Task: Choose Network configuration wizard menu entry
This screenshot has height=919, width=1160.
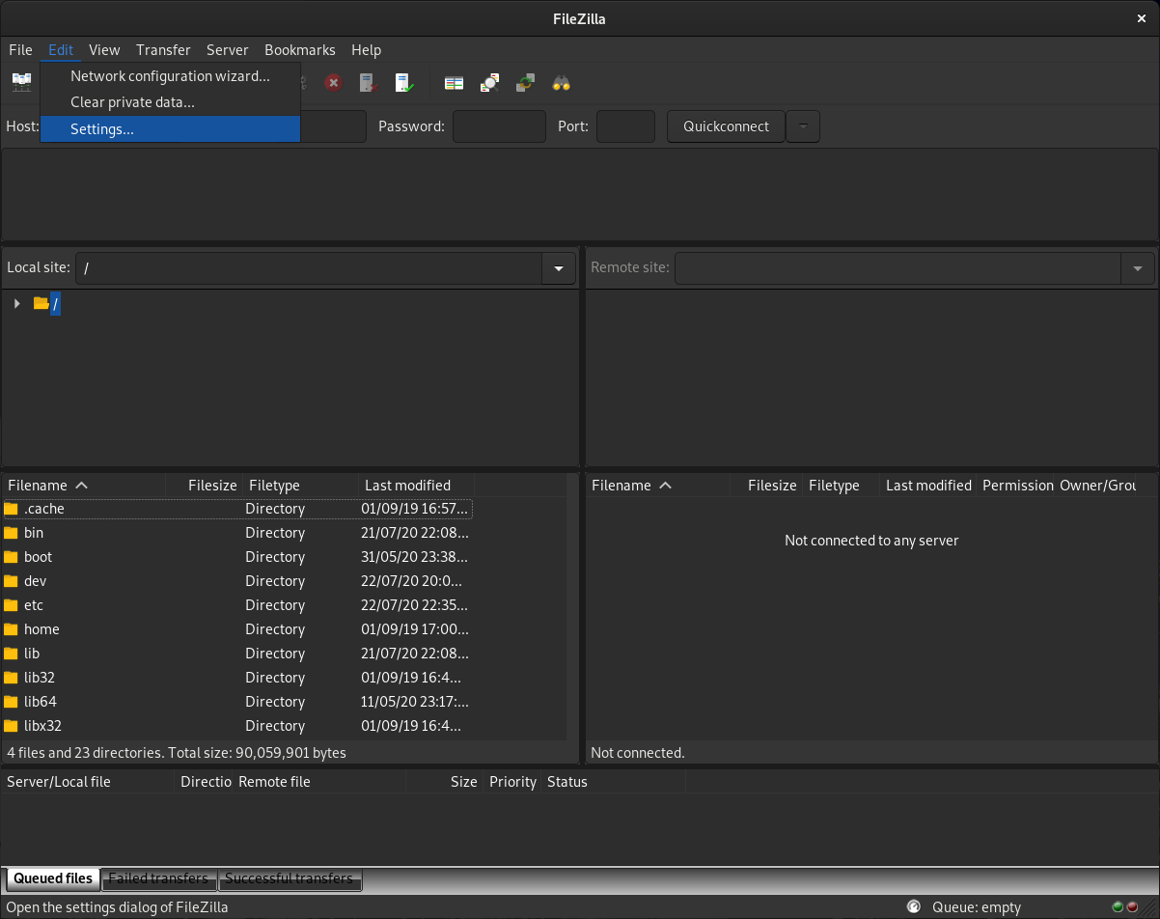Action: tap(171, 76)
